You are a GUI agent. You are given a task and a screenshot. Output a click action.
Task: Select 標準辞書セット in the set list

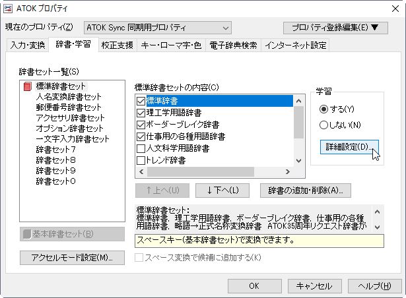coord(61,86)
